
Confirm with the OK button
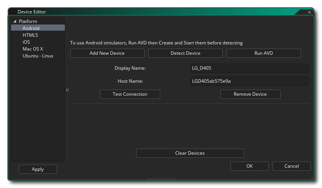(x=250, y=166)
